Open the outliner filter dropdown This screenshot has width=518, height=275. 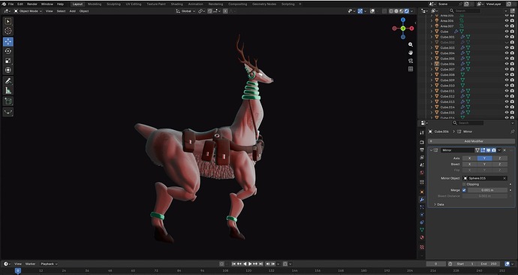[507, 11]
